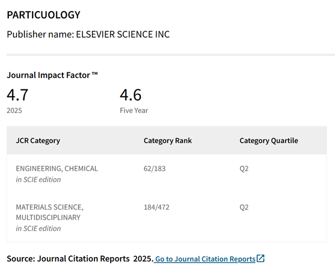Click the Category Quartile column header

pos(269,141)
